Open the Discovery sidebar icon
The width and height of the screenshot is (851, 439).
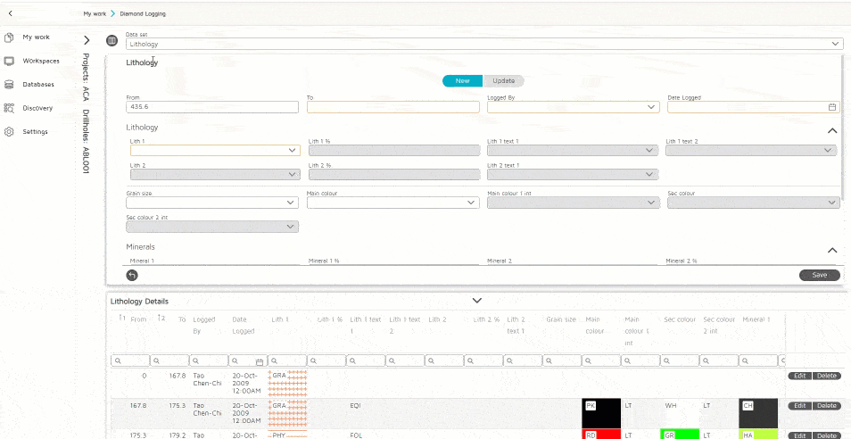coord(9,108)
